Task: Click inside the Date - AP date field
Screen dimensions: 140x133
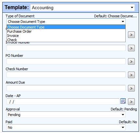Action: click(63, 102)
